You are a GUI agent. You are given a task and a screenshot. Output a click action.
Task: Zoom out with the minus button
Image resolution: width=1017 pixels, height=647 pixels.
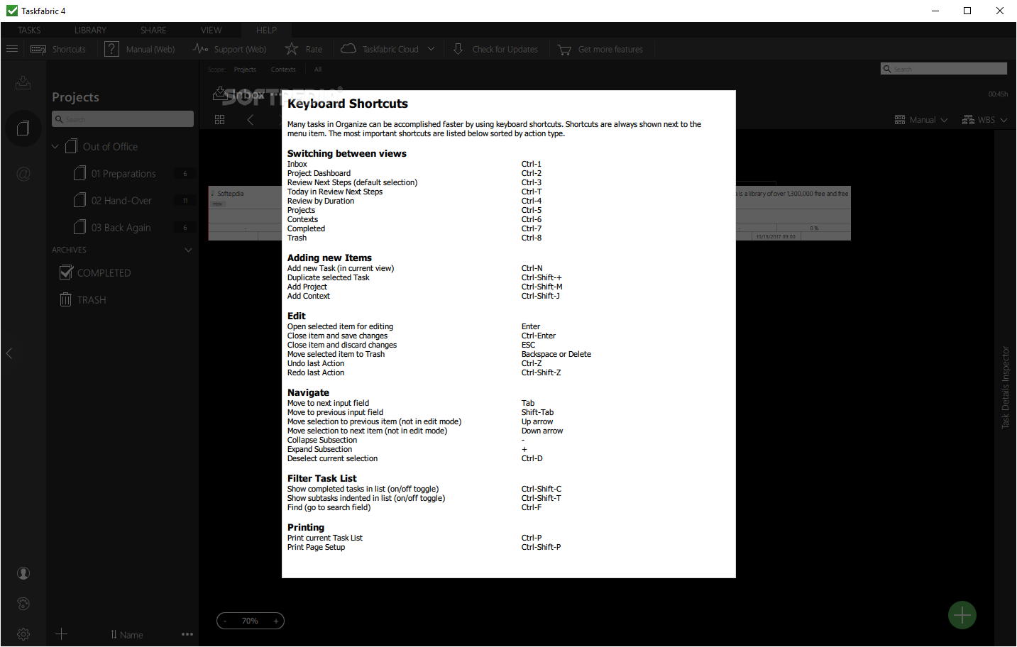[225, 621]
